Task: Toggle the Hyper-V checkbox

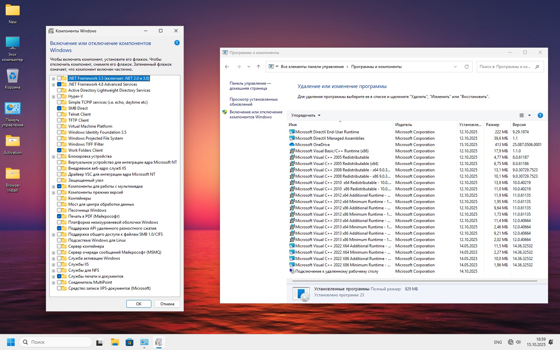Action: 59,96
